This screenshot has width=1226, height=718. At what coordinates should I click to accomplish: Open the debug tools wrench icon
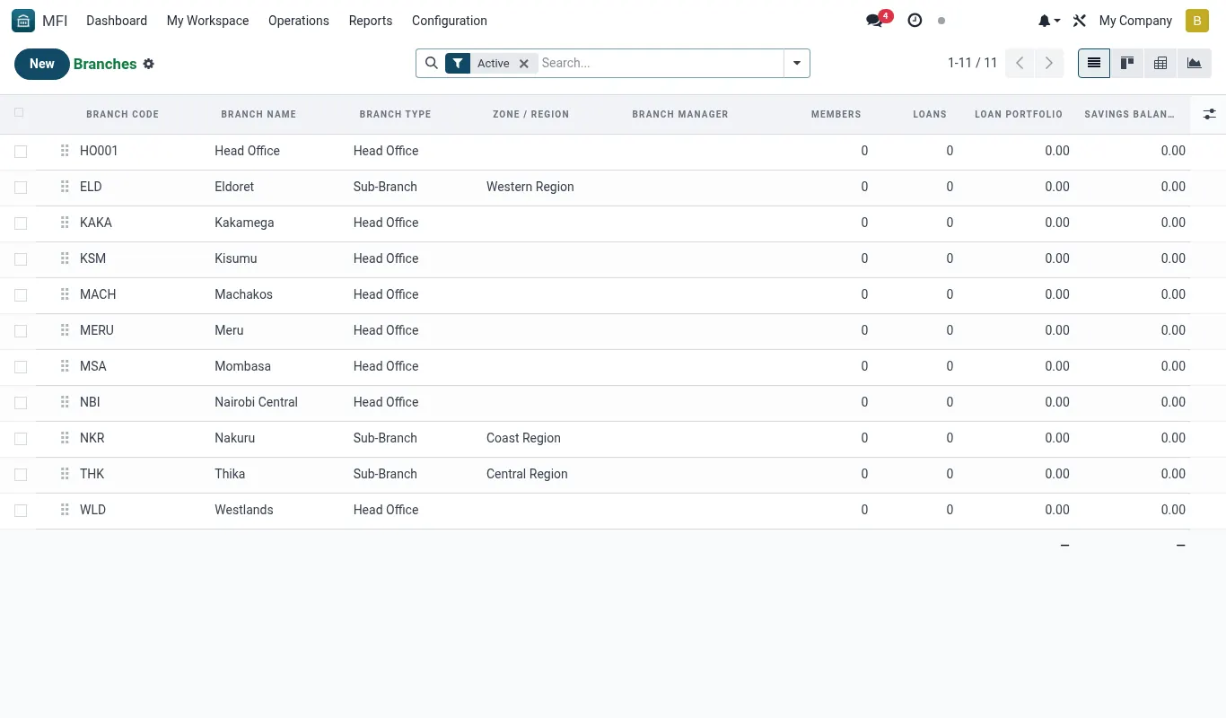pyautogui.click(x=1080, y=21)
